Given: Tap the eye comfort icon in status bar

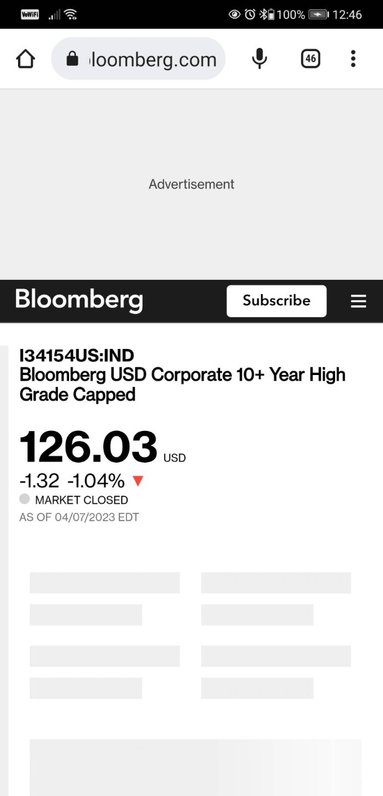Looking at the screenshot, I should point(235,14).
